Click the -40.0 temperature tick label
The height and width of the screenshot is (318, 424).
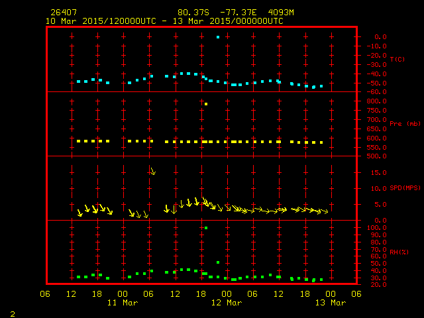point(377,74)
